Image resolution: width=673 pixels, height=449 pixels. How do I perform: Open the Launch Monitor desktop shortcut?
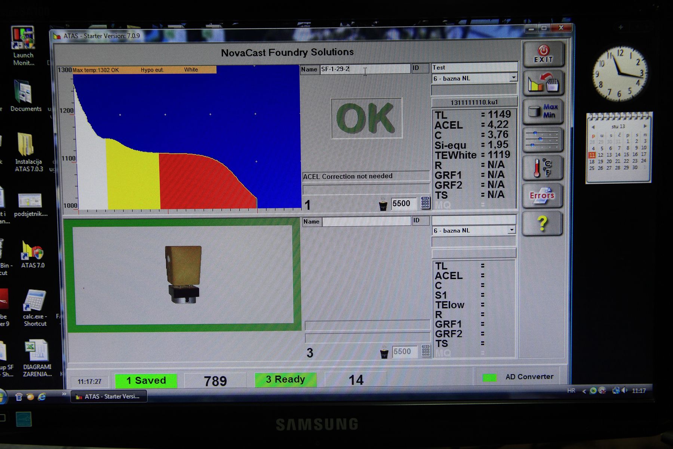(23, 46)
